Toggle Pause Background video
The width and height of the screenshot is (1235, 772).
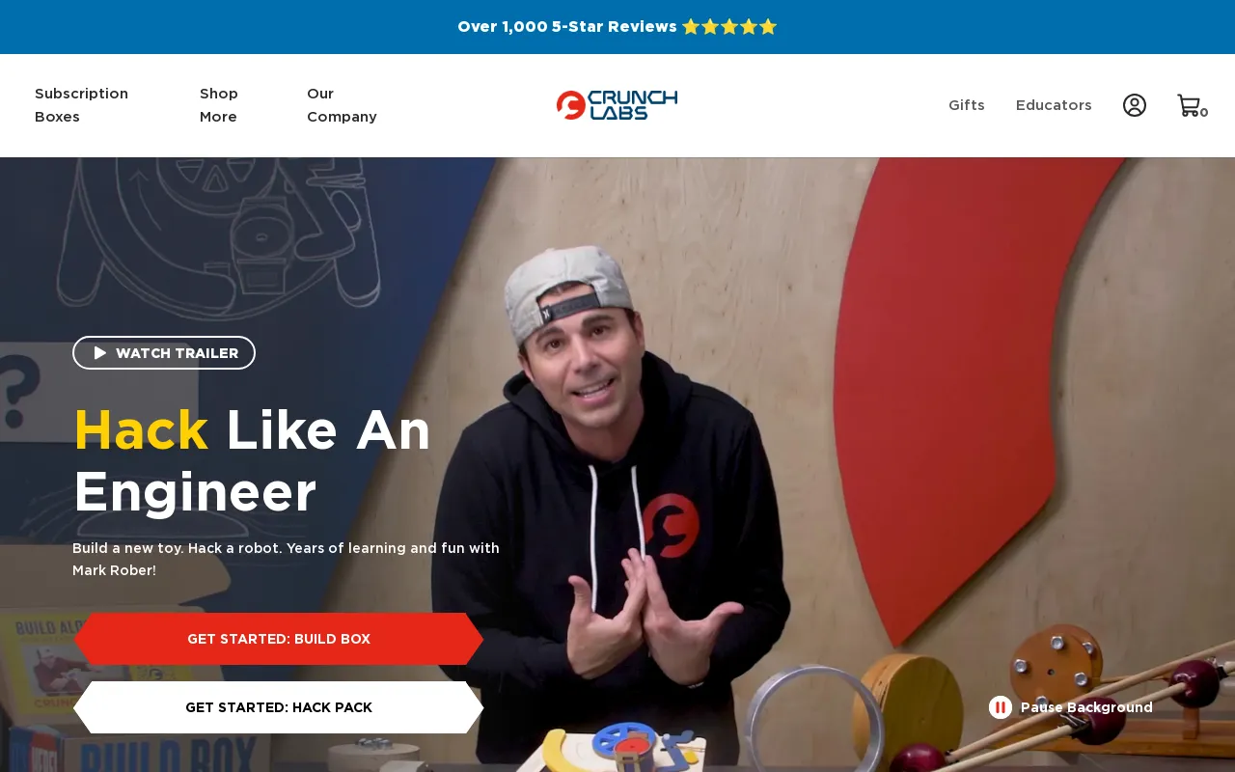pyautogui.click(x=1071, y=707)
